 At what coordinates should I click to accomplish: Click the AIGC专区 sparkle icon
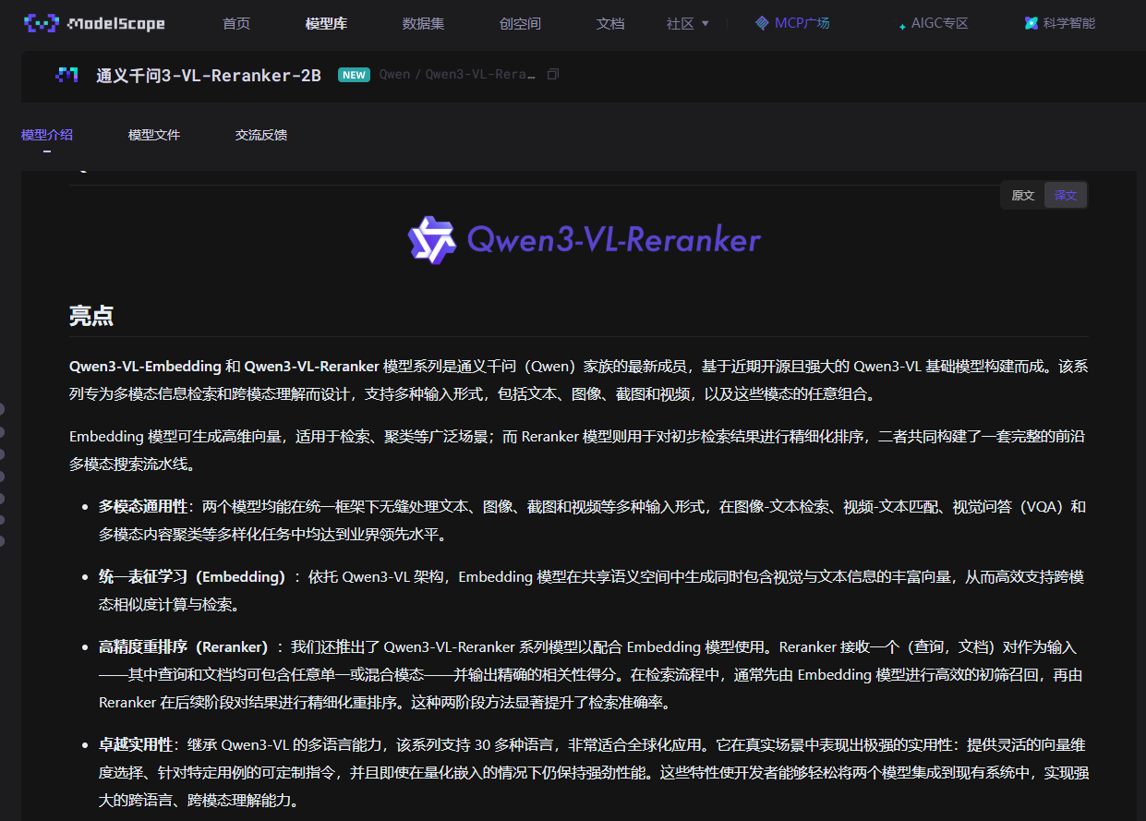902,26
